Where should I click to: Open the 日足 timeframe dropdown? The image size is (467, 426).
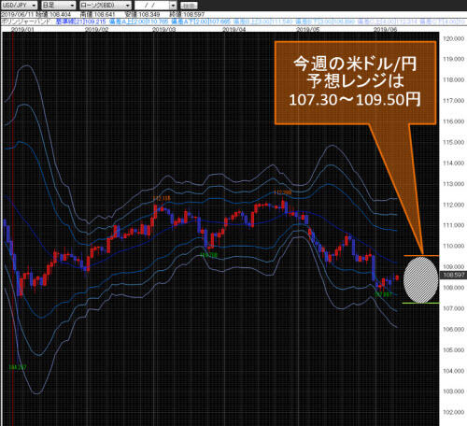[59, 6]
